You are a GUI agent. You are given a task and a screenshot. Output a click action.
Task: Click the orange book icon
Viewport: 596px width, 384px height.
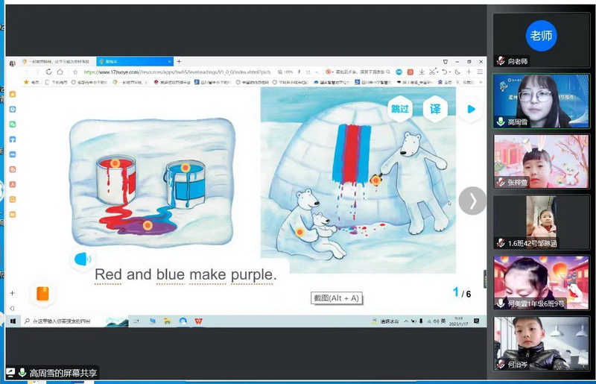(x=42, y=293)
